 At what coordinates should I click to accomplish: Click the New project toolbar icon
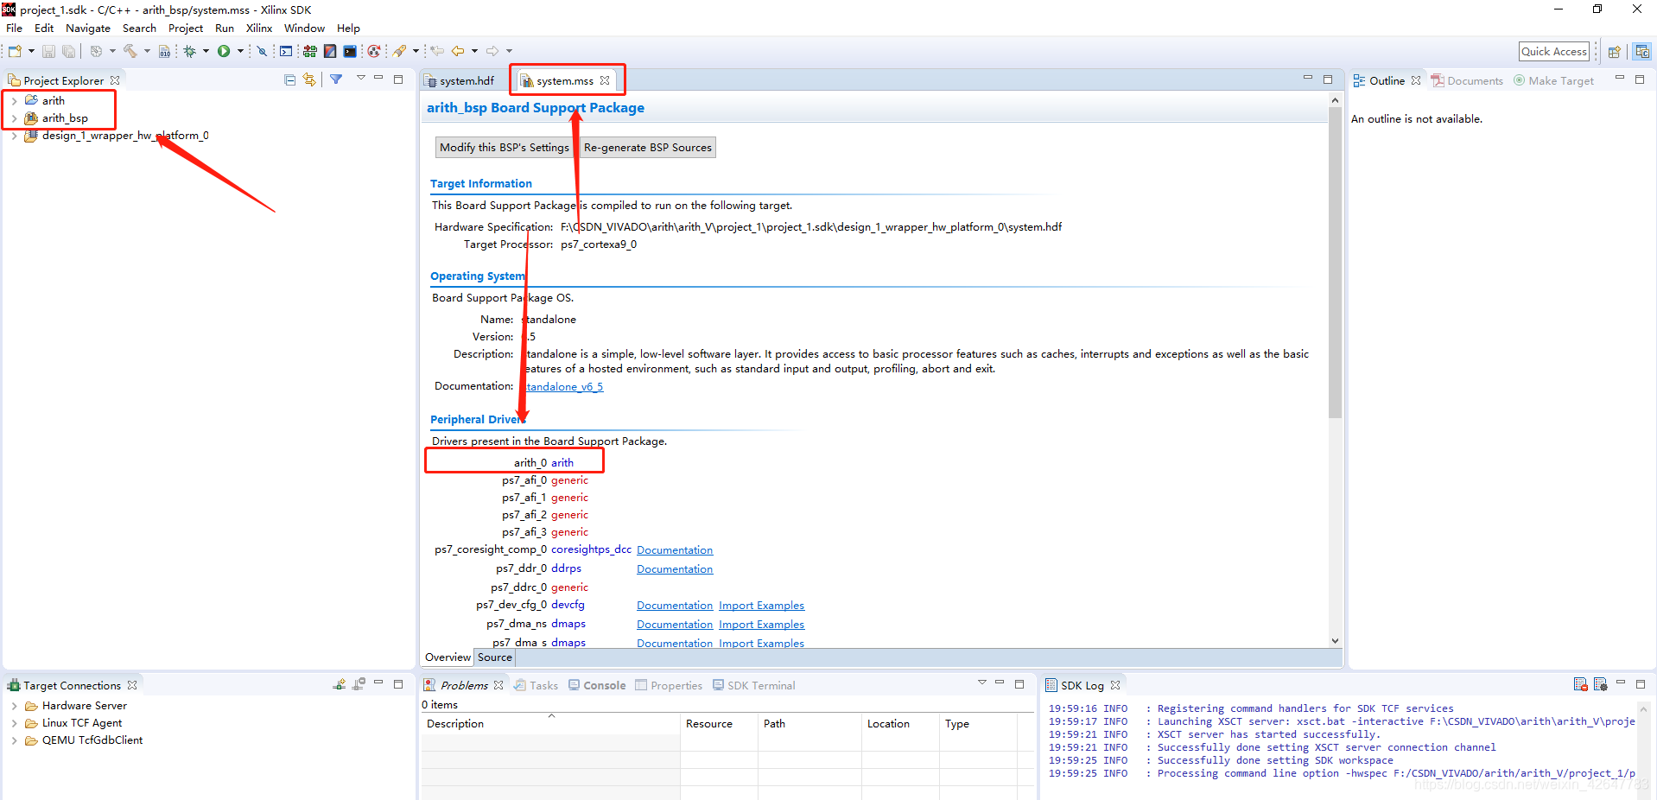15,51
